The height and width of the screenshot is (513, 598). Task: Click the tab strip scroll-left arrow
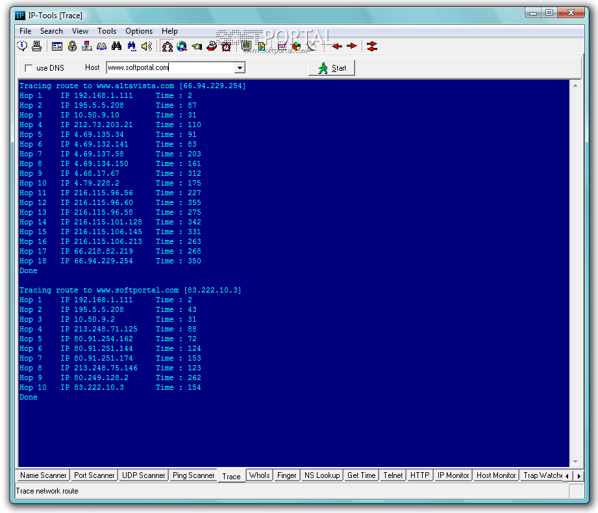(567, 475)
